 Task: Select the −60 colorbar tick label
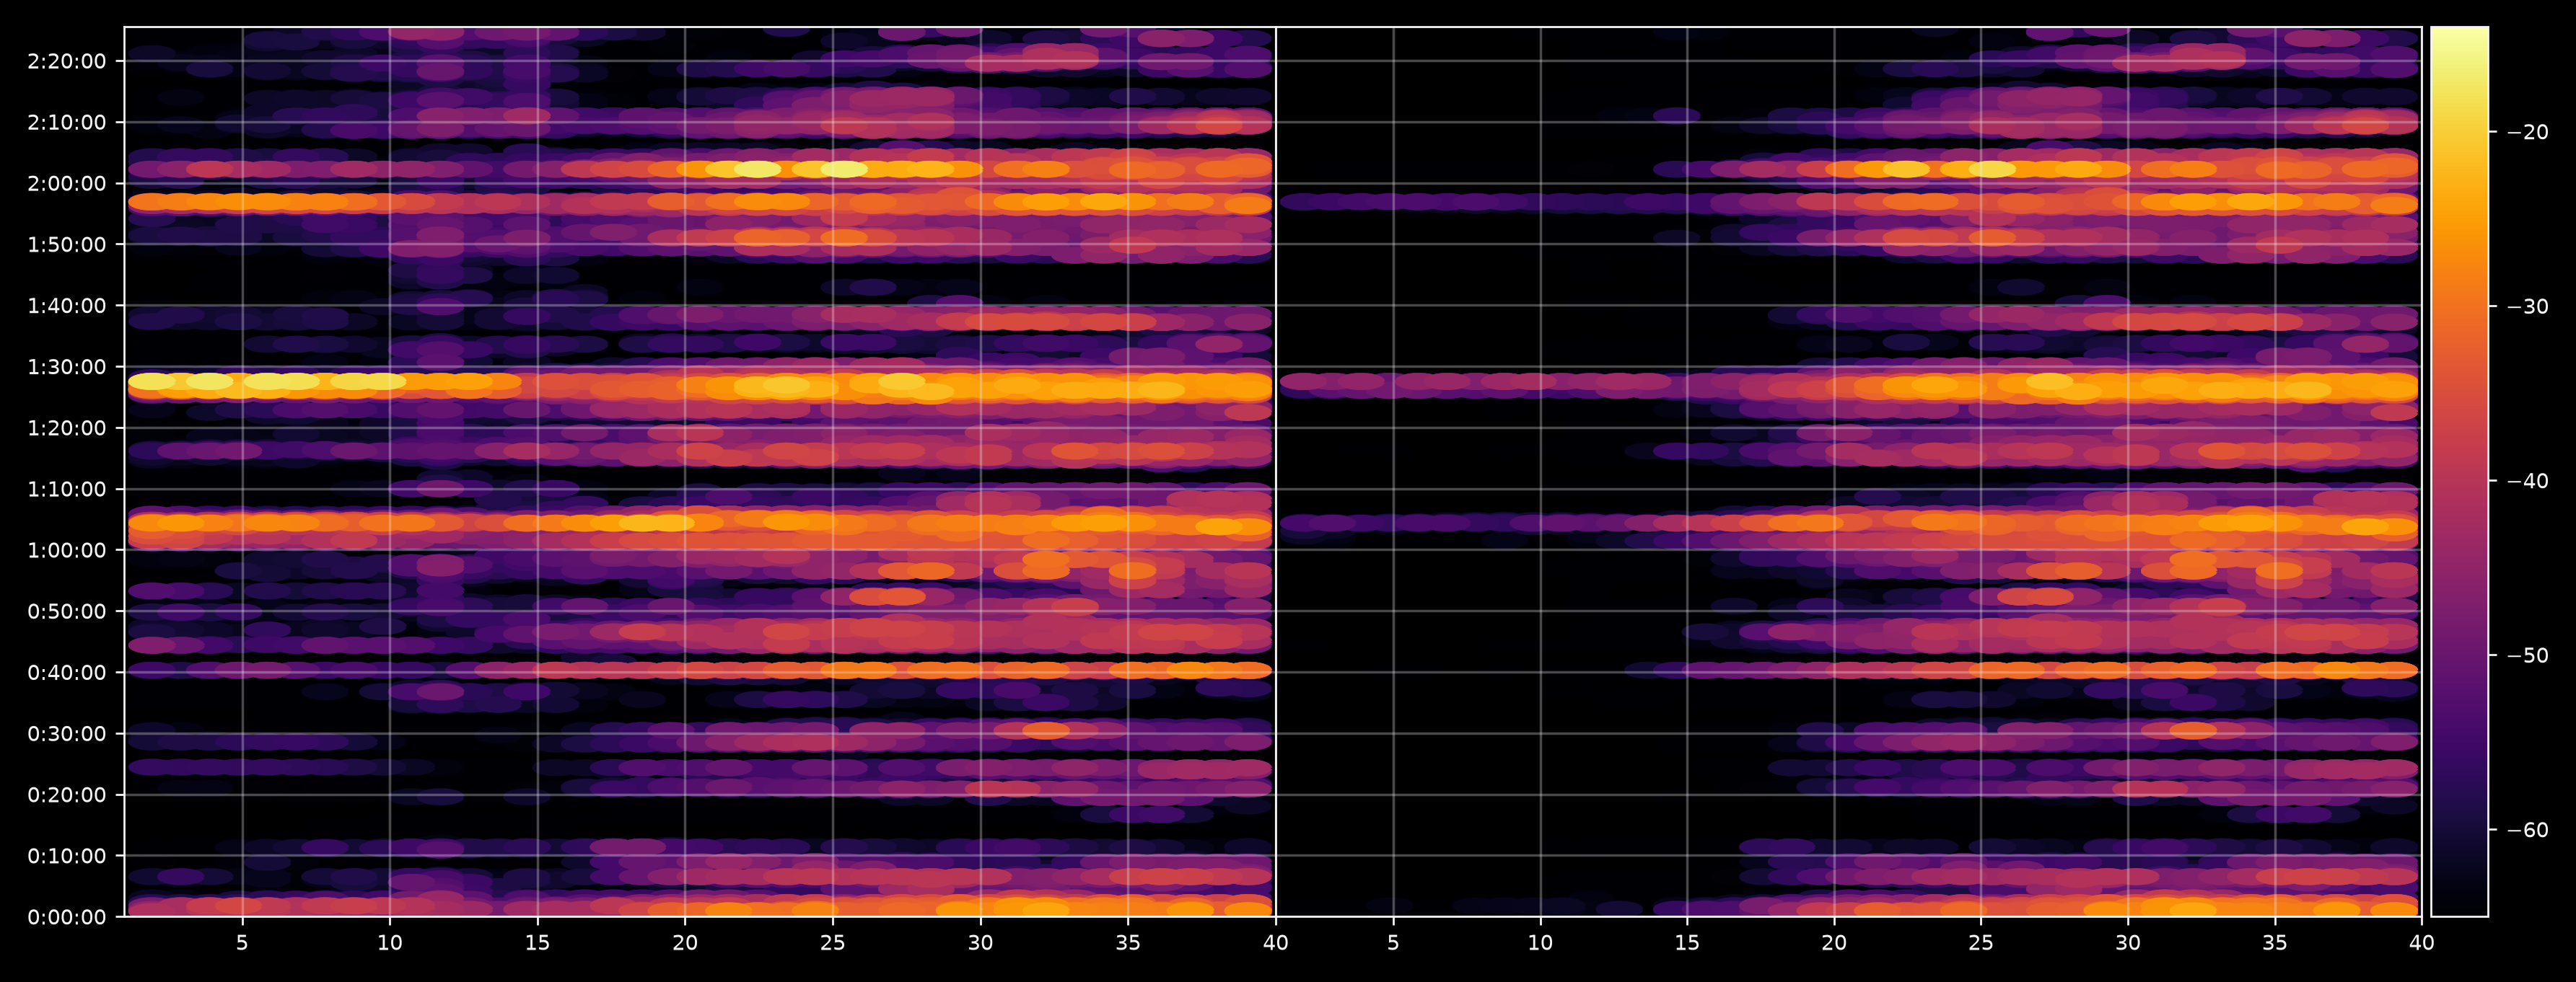[2528, 830]
